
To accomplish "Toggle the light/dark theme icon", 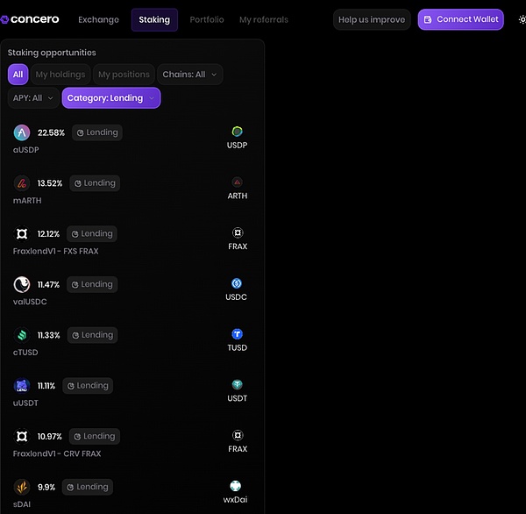I will point(522,19).
